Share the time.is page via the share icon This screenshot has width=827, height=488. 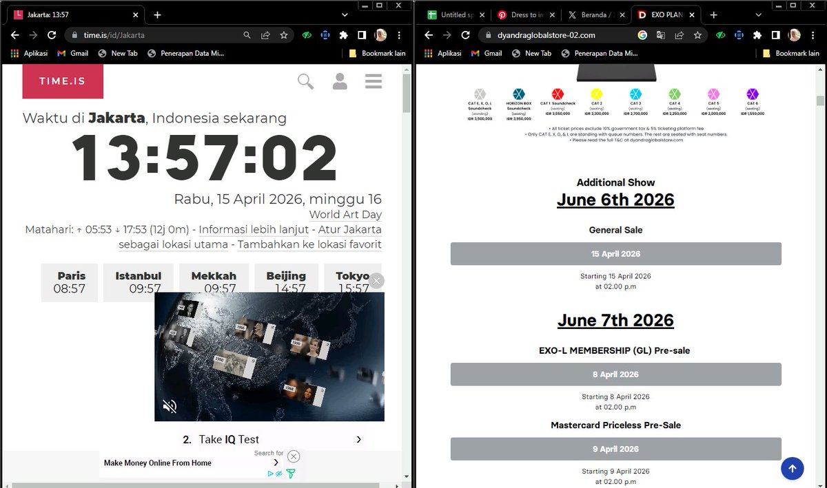pos(265,34)
